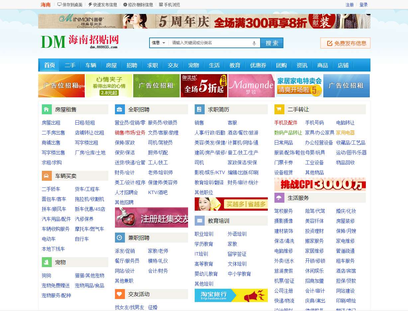Click the monitor icon for 保存到桌面
Image resolution: width=408 pixels, height=311 pixels.
[59, 5]
